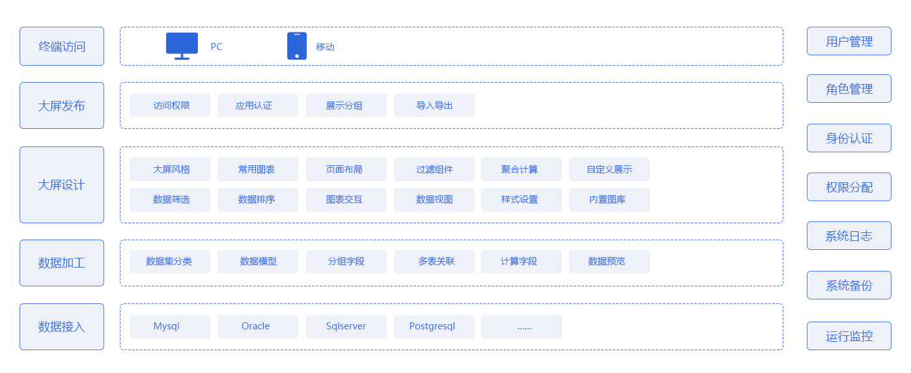Click the mobile phone icon
This screenshot has width=911, height=373.
(x=297, y=46)
